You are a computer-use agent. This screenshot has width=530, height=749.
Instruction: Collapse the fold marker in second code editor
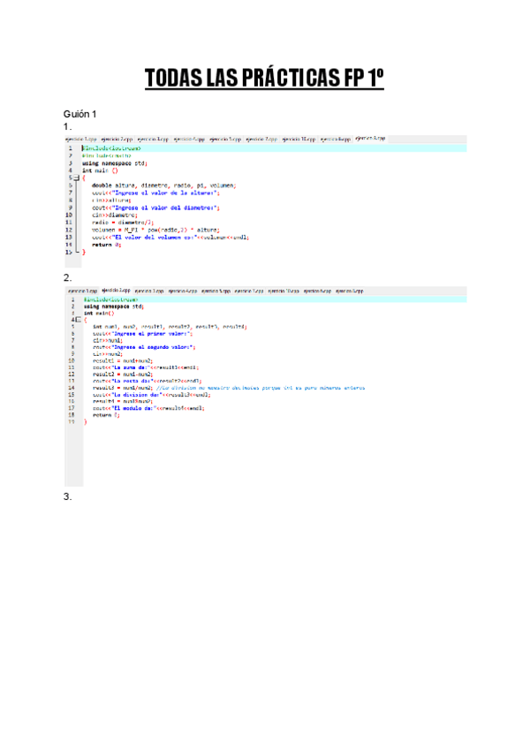tap(78, 319)
